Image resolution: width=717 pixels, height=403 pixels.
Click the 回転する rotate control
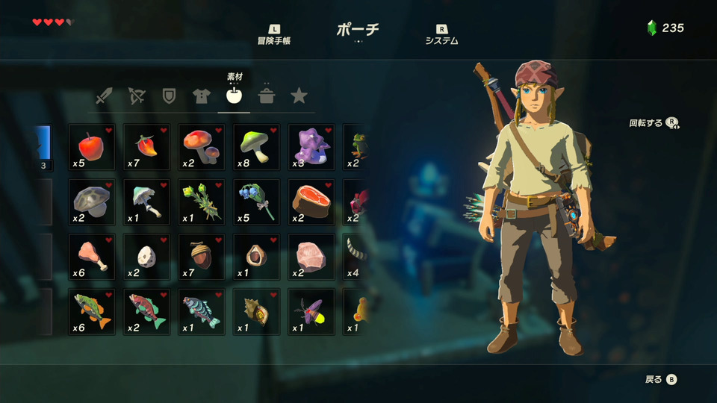(654, 123)
